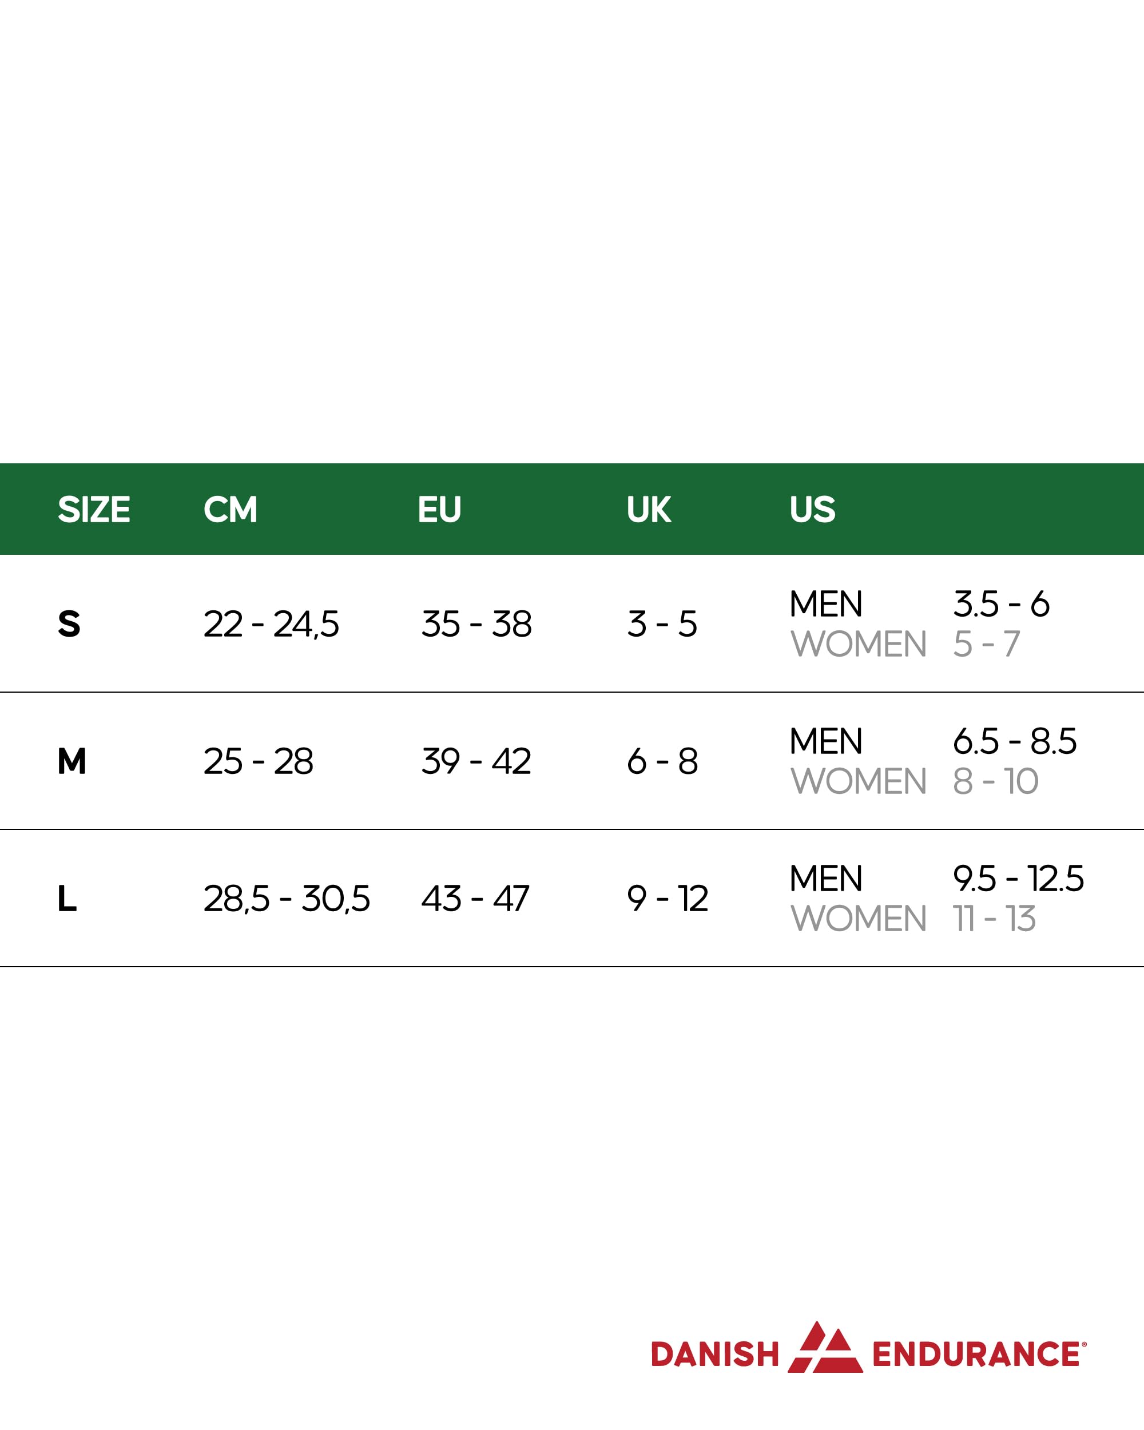Image resolution: width=1144 pixels, height=1430 pixels.
Task: Click the men's US 3.5 - 6 value
Action: pos(1001,604)
